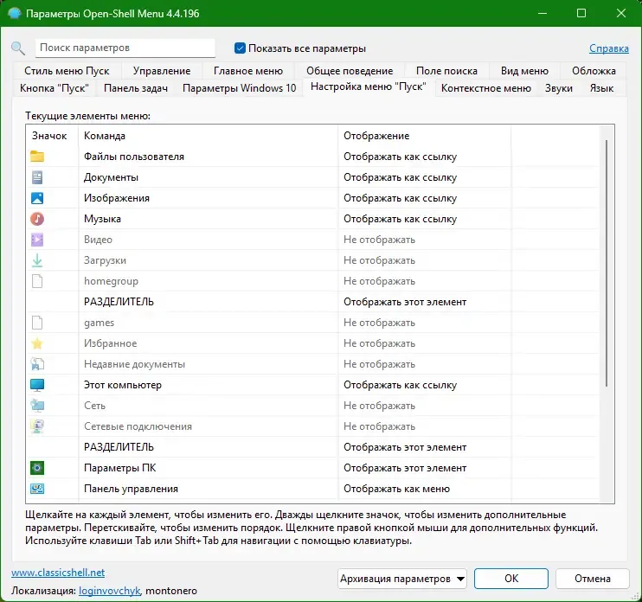Change Не отображать value for Видео
Image resolution: width=642 pixels, height=602 pixels.
click(x=379, y=240)
